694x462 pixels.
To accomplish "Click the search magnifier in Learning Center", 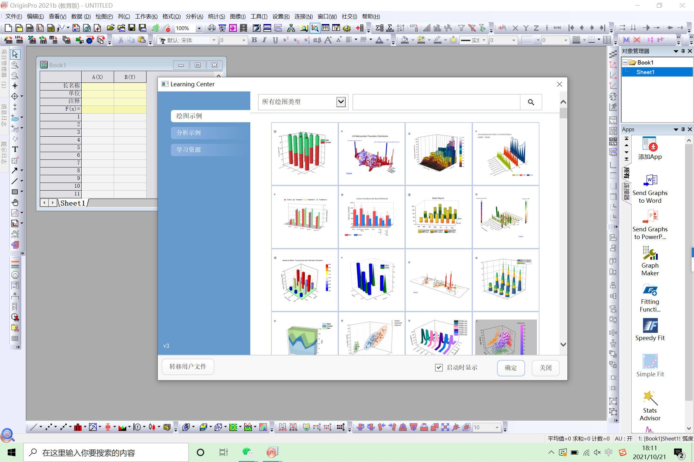I will [531, 102].
